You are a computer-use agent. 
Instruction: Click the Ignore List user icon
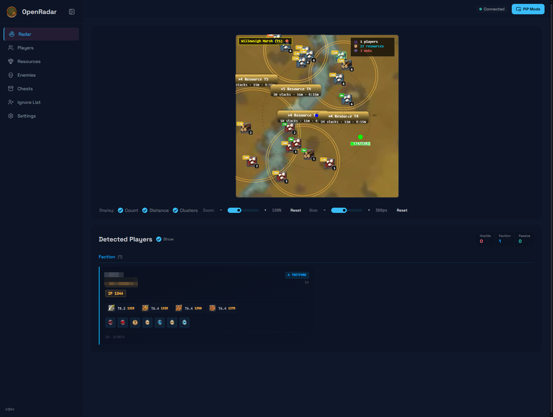click(11, 102)
